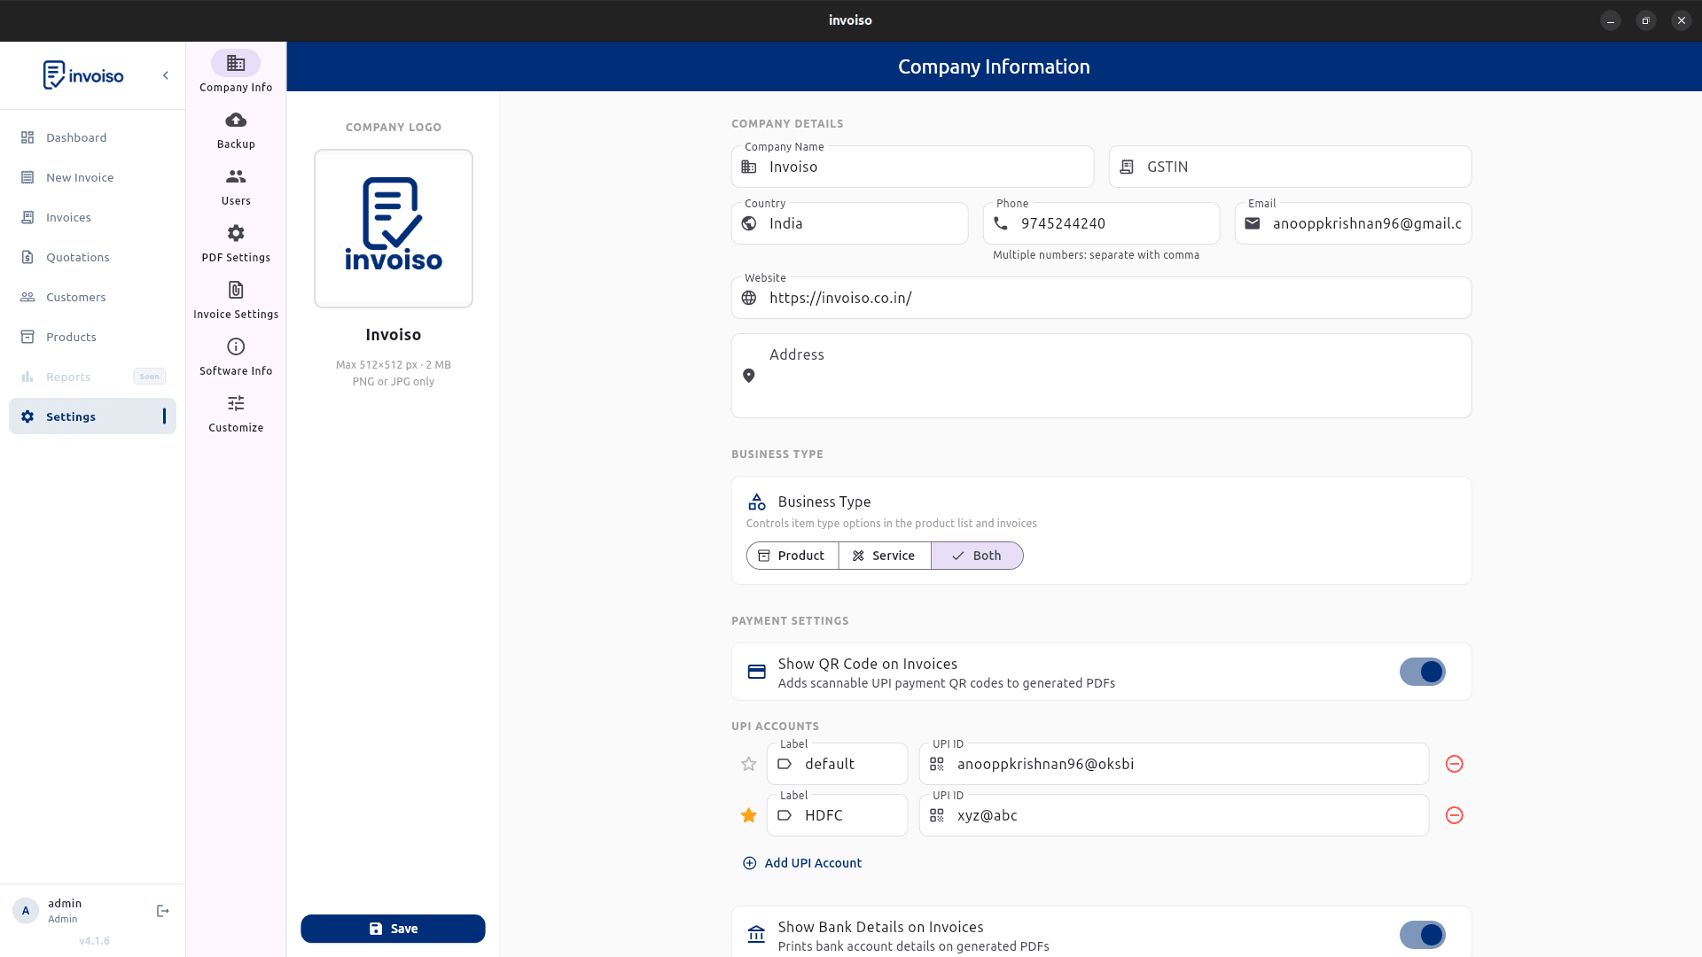Remove the HDFC UPI account
The width and height of the screenshot is (1702, 957).
[1454, 815]
